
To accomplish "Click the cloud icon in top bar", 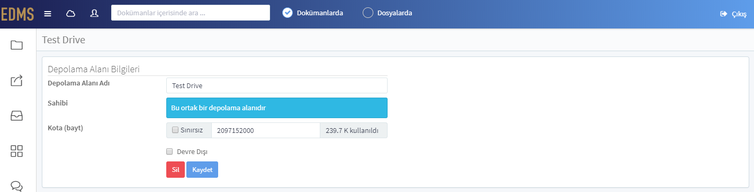I will pyautogui.click(x=70, y=13).
